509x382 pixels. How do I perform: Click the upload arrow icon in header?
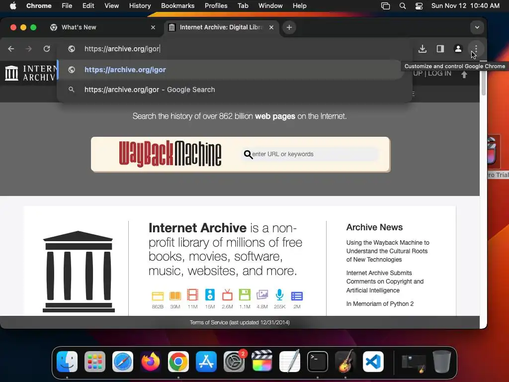(x=464, y=75)
